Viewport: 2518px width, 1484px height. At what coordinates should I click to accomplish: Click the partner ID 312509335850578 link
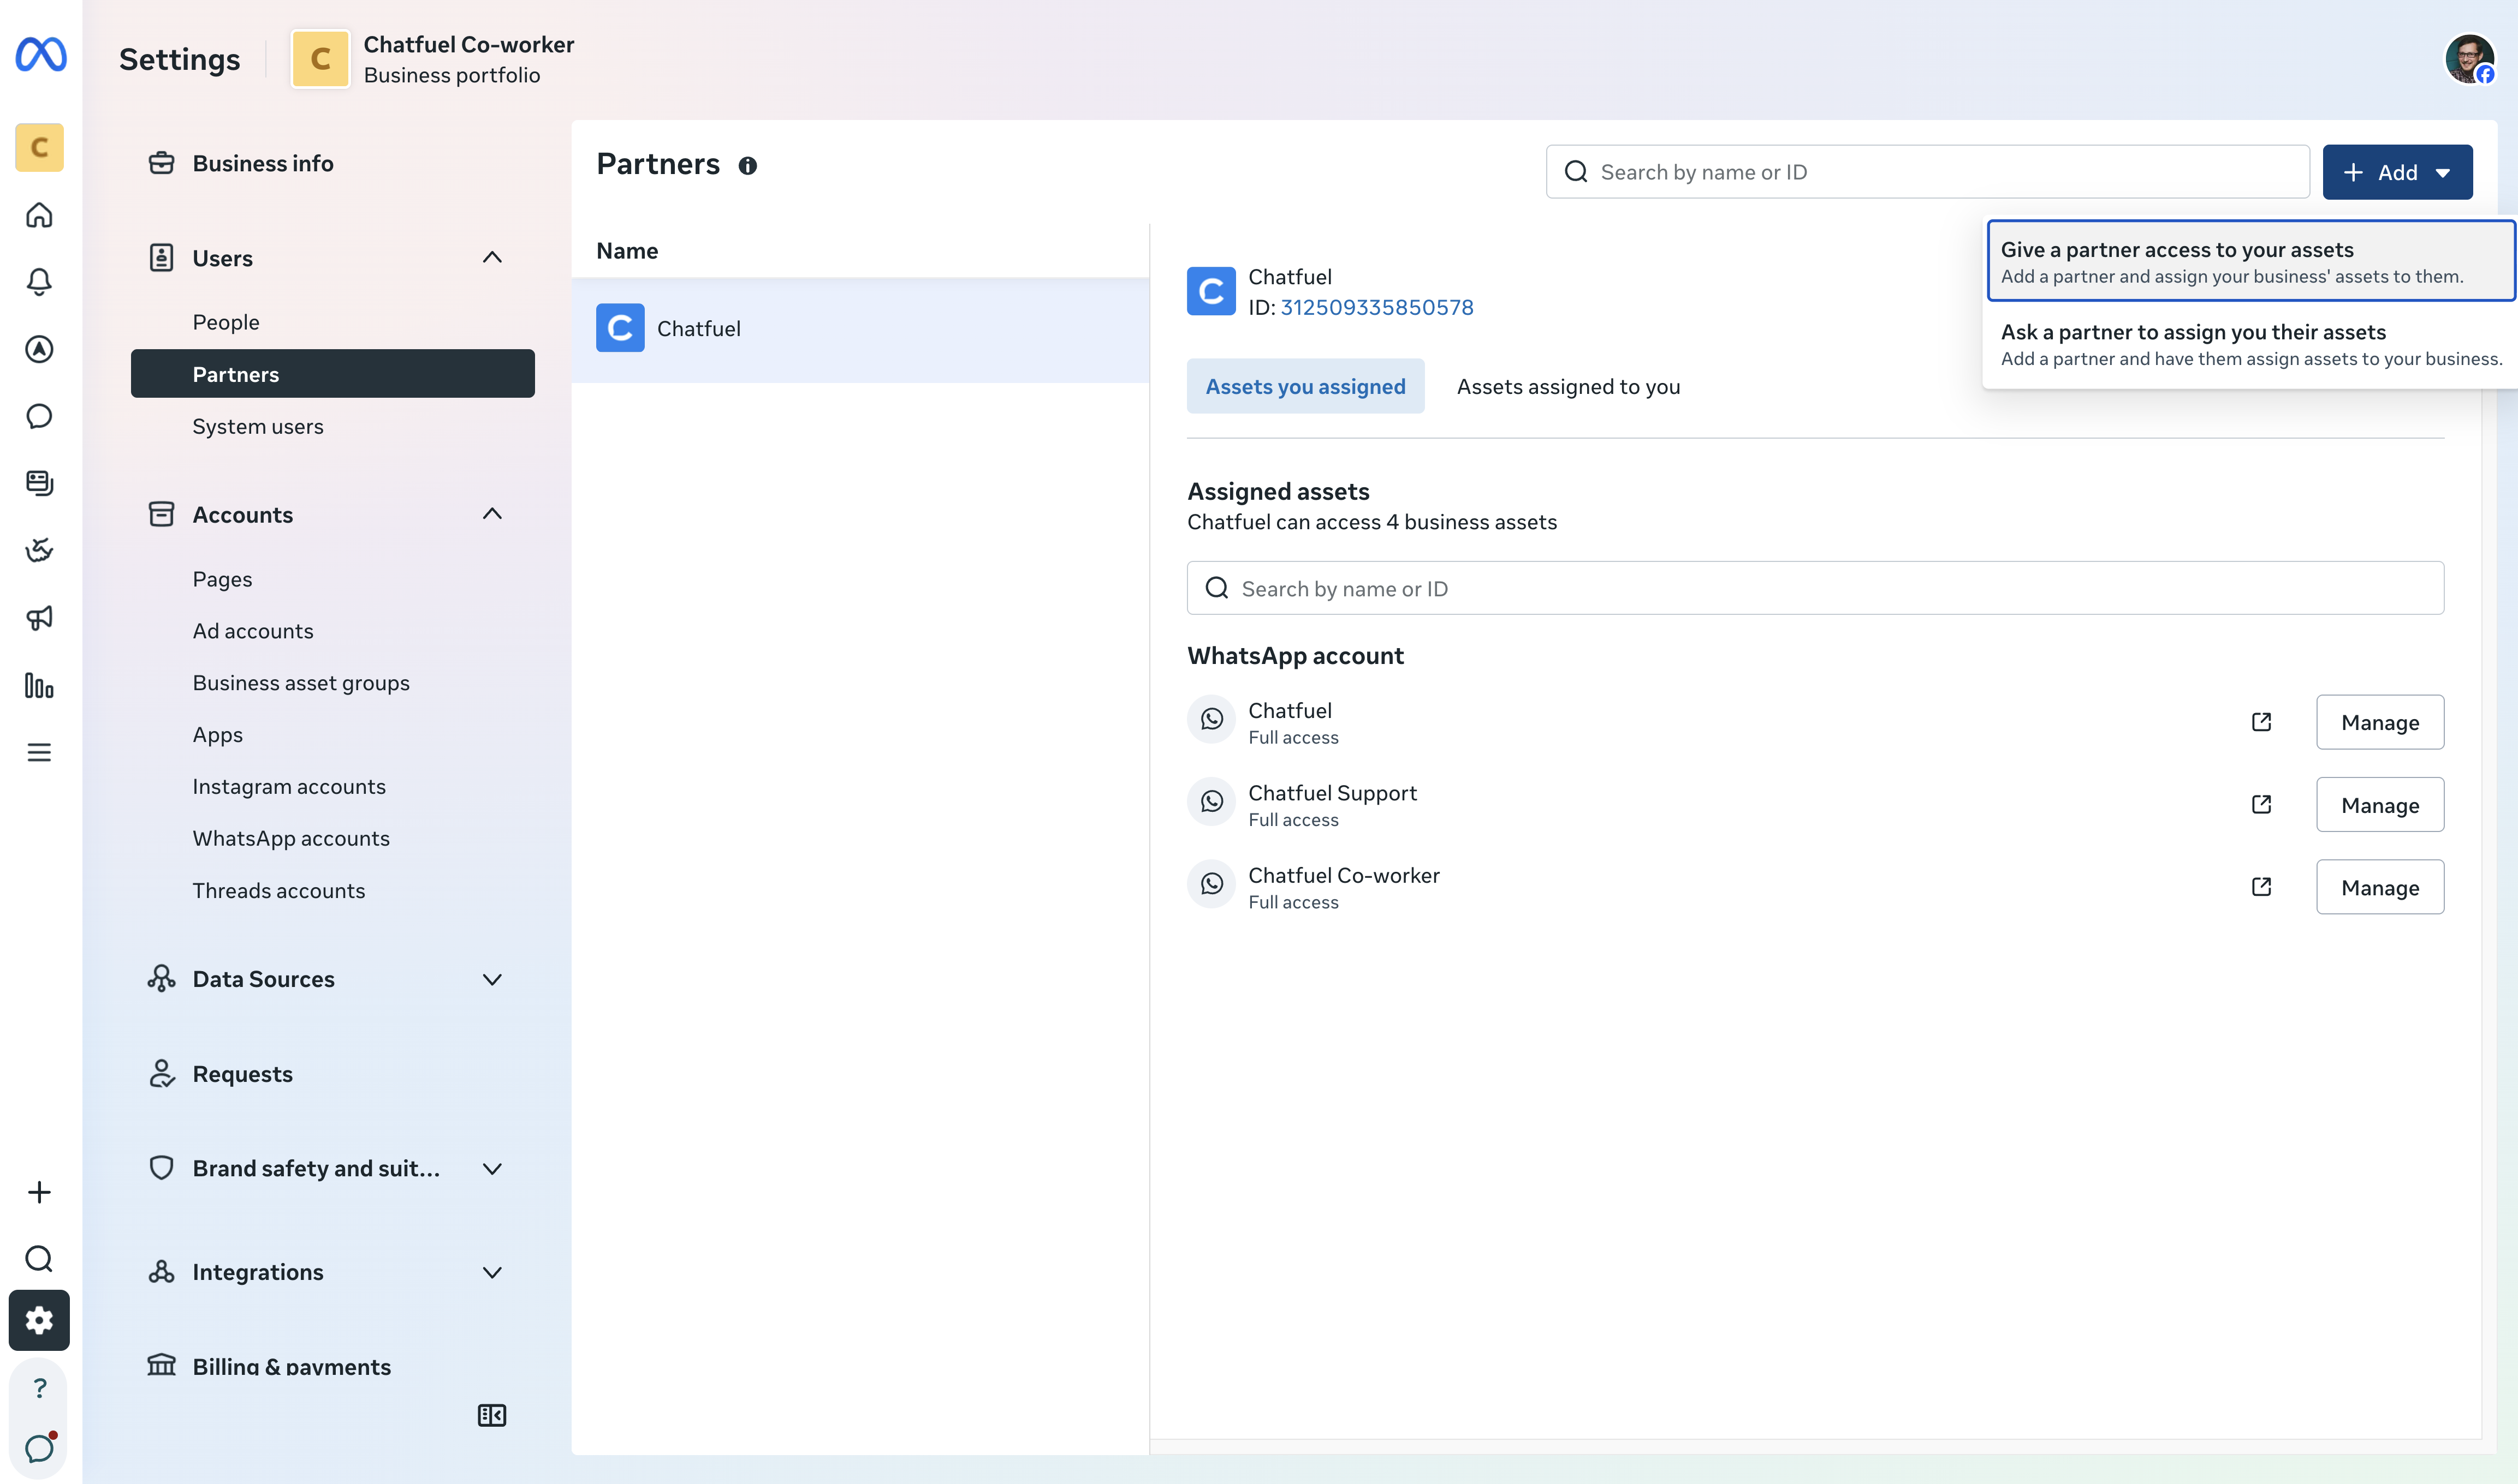(1376, 307)
